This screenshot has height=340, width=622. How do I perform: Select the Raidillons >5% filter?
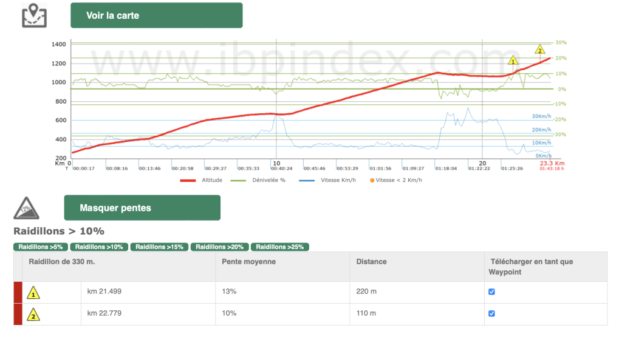pyautogui.click(x=40, y=247)
